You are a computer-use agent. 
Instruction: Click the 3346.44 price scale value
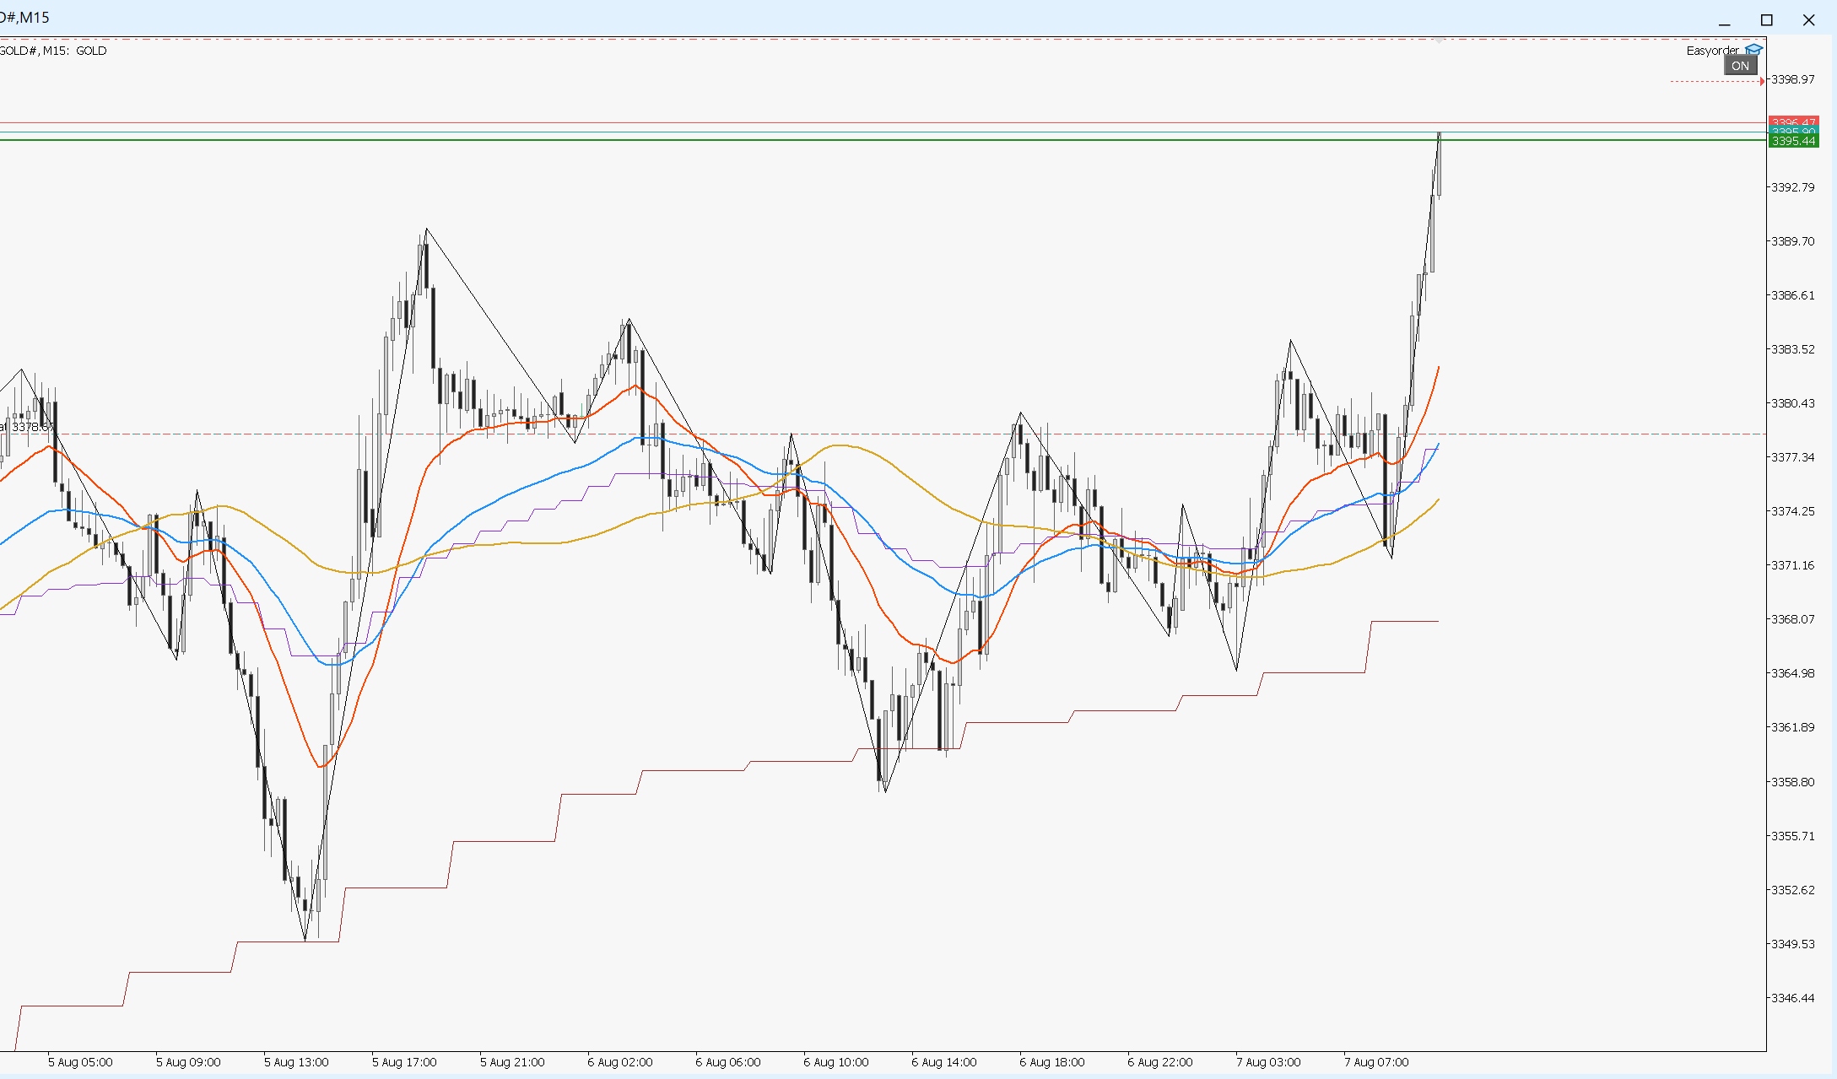click(1792, 998)
